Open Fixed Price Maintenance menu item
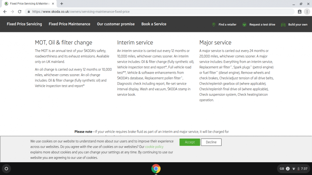 click(x=70, y=24)
